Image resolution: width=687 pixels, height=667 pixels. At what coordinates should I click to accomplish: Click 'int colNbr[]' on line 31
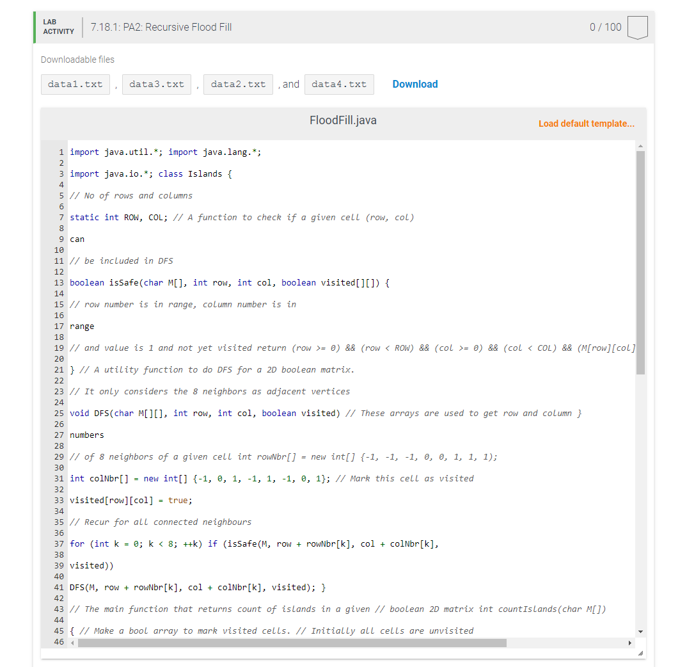tap(99, 479)
